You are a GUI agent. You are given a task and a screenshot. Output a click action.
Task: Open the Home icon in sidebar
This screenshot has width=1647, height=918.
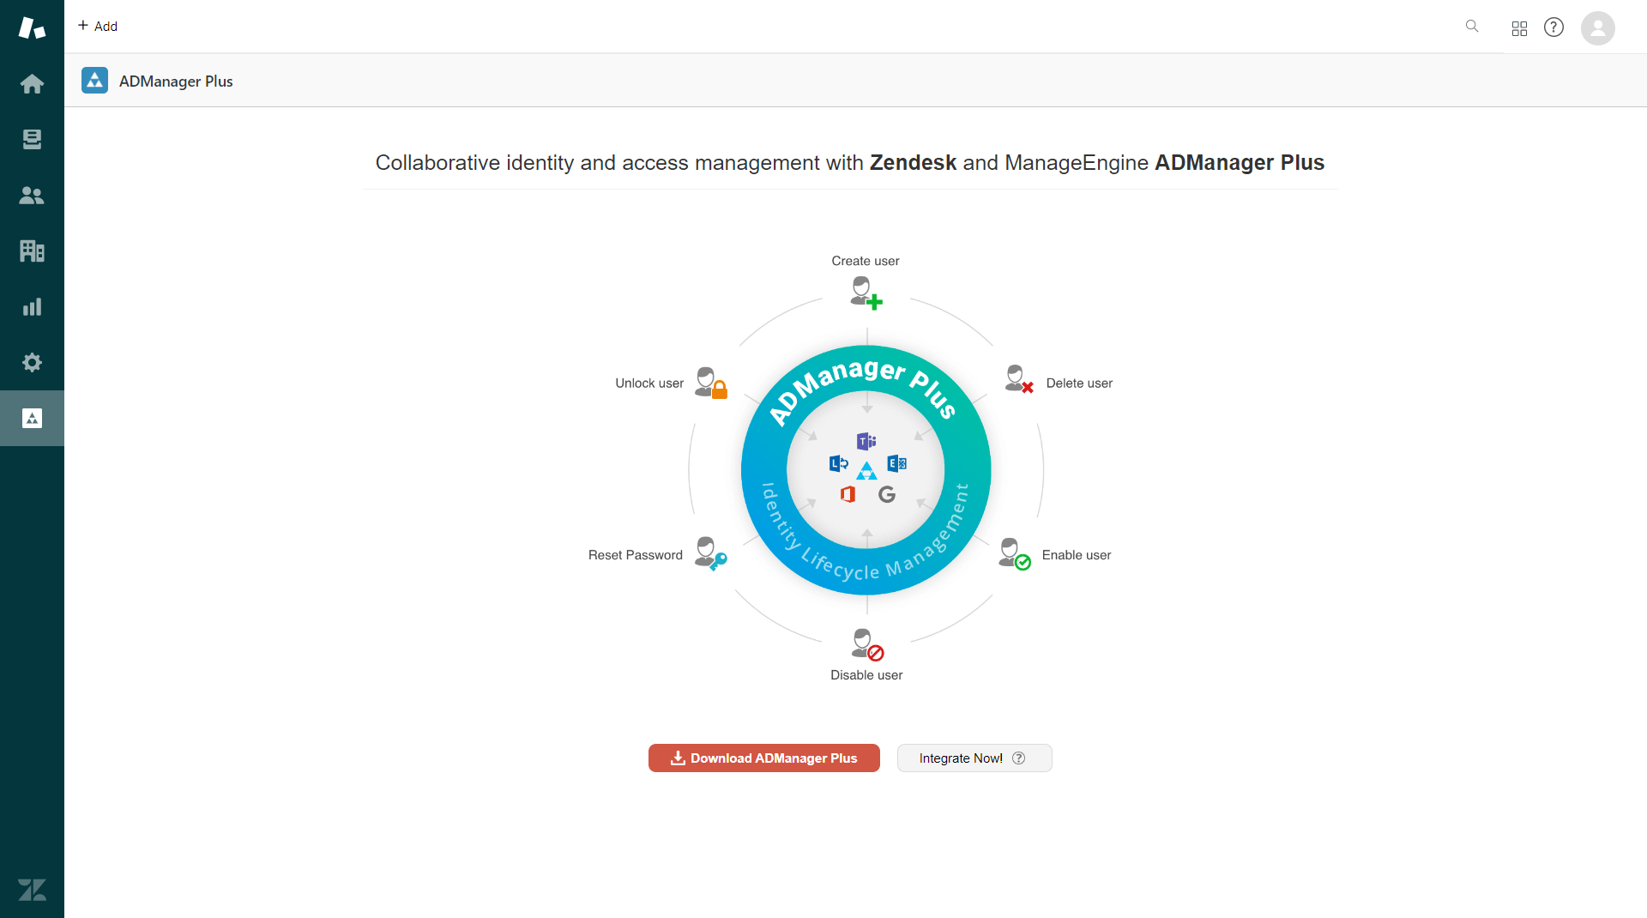pos(32,83)
